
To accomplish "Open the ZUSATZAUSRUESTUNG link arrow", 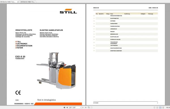I will [x=94, y=48].
